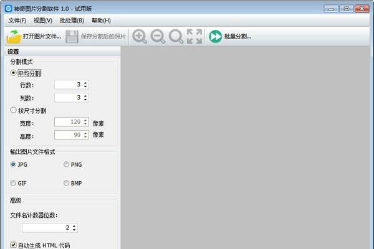Click the 批量分割... button label
374x249 pixels.
point(237,37)
